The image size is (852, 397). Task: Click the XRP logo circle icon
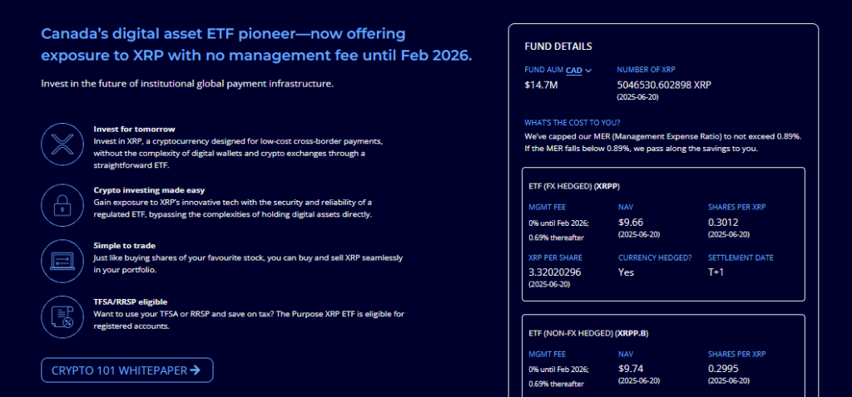(62, 144)
